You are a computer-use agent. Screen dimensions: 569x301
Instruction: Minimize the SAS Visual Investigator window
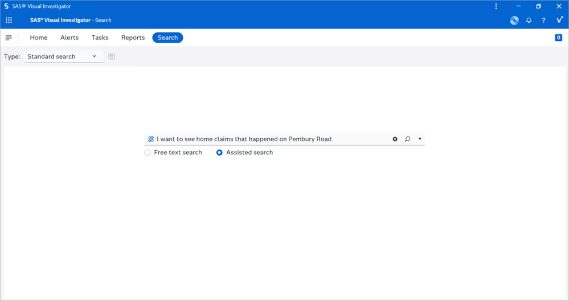[518, 6]
